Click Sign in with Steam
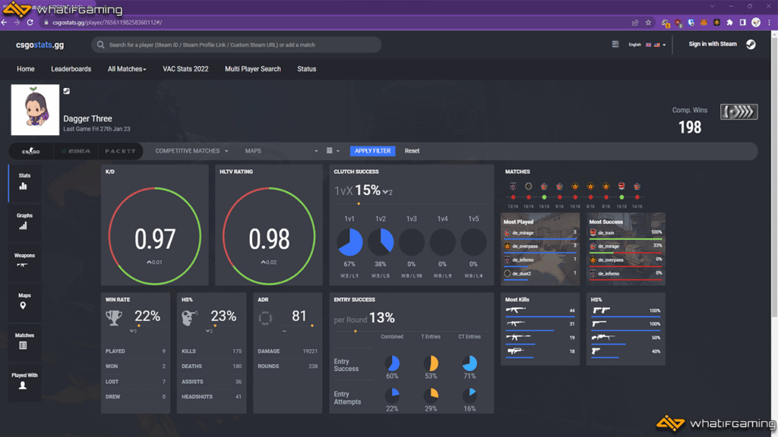The width and height of the screenshot is (778, 437). point(713,44)
